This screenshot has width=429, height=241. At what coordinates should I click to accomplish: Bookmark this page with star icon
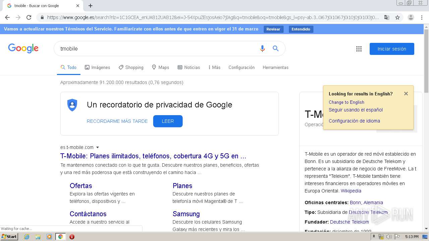pos(397,17)
